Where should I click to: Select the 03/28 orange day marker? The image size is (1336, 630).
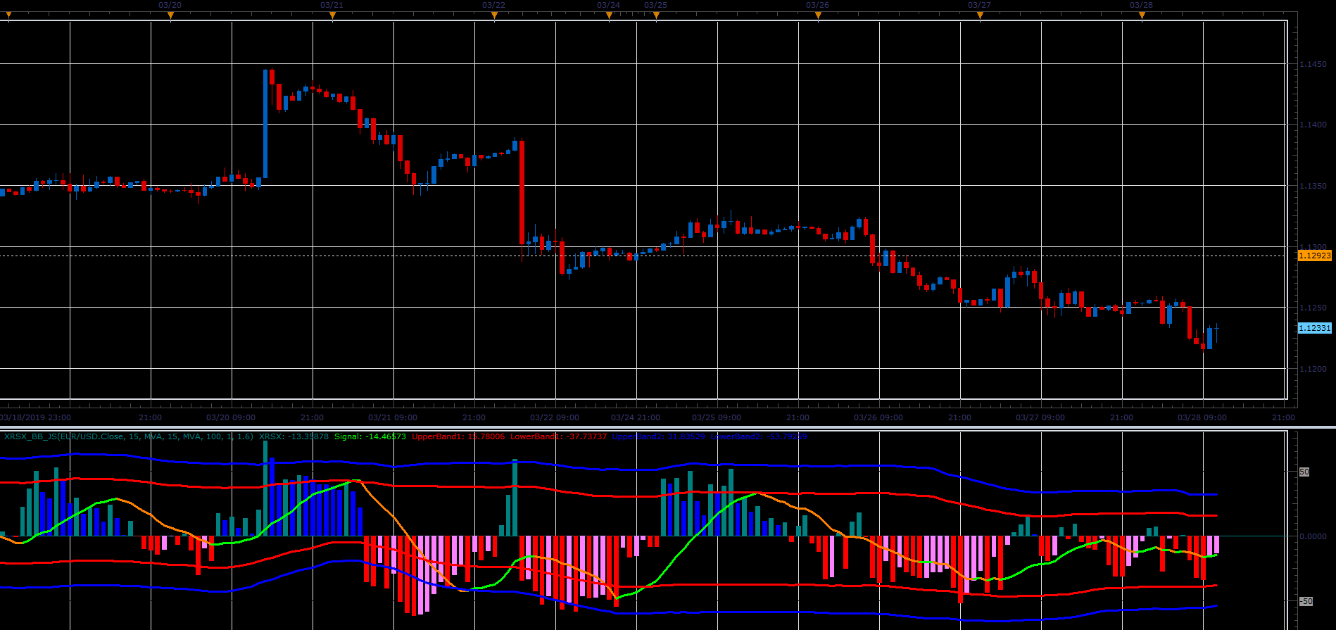click(x=1142, y=17)
